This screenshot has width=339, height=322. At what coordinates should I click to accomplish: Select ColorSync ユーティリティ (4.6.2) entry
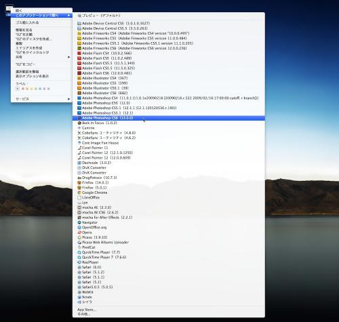click(x=169, y=138)
